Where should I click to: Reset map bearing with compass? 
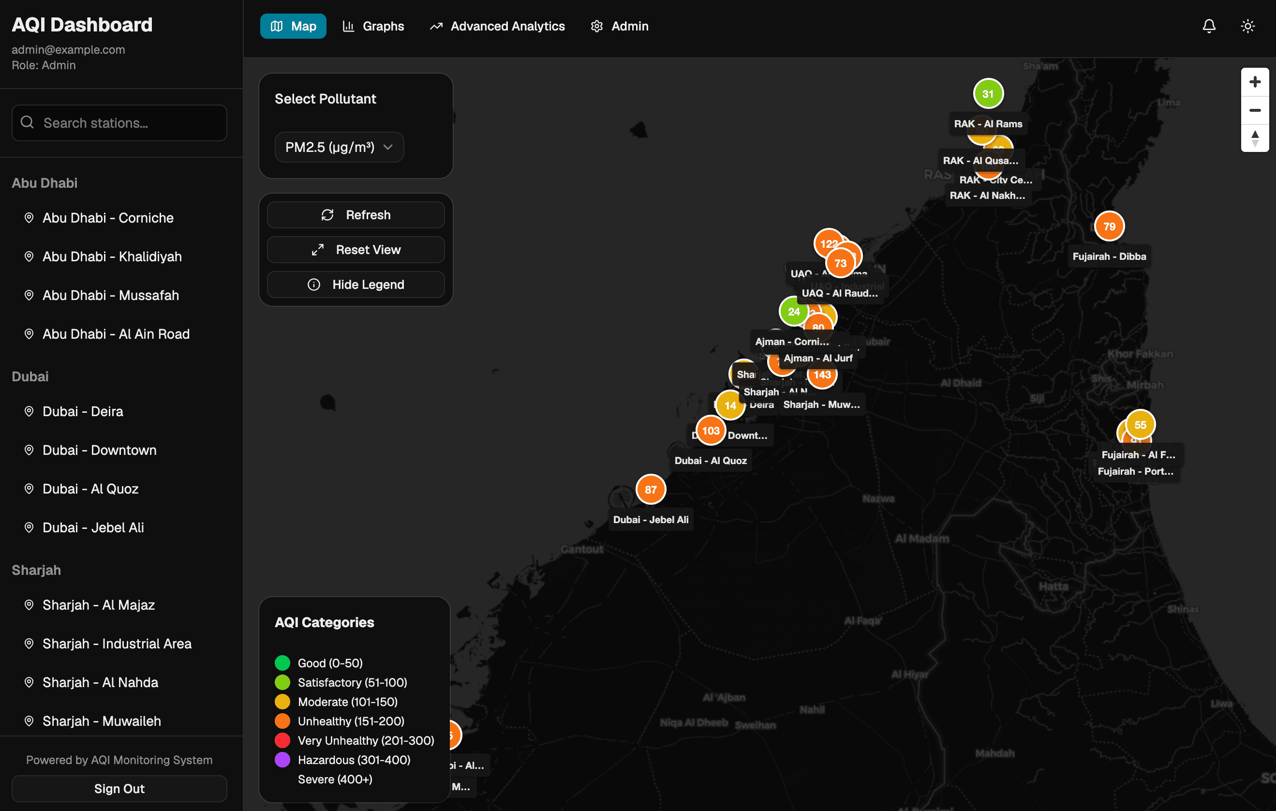pos(1254,138)
